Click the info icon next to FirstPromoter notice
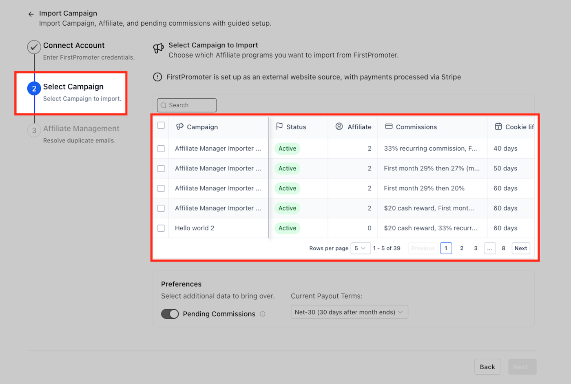571x384 pixels. click(157, 77)
